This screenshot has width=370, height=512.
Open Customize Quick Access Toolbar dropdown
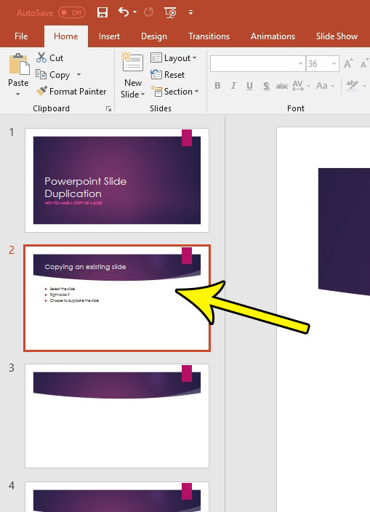click(191, 13)
